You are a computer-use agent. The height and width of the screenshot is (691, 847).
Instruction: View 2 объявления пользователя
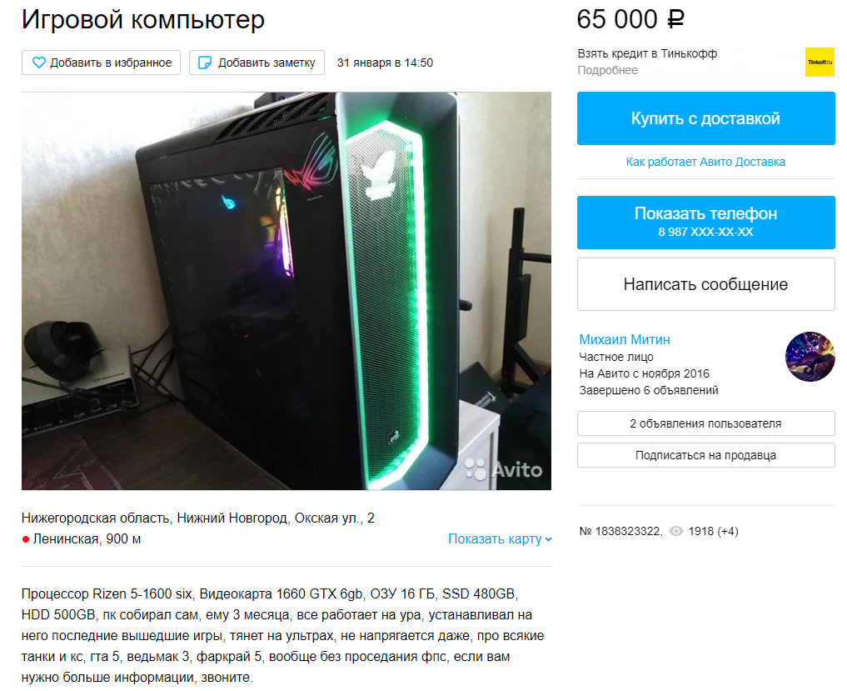[705, 423]
